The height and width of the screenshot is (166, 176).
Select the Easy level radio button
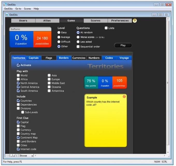coord(59,32)
